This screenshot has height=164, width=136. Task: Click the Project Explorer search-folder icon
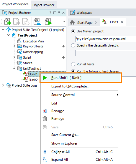[4, 13]
